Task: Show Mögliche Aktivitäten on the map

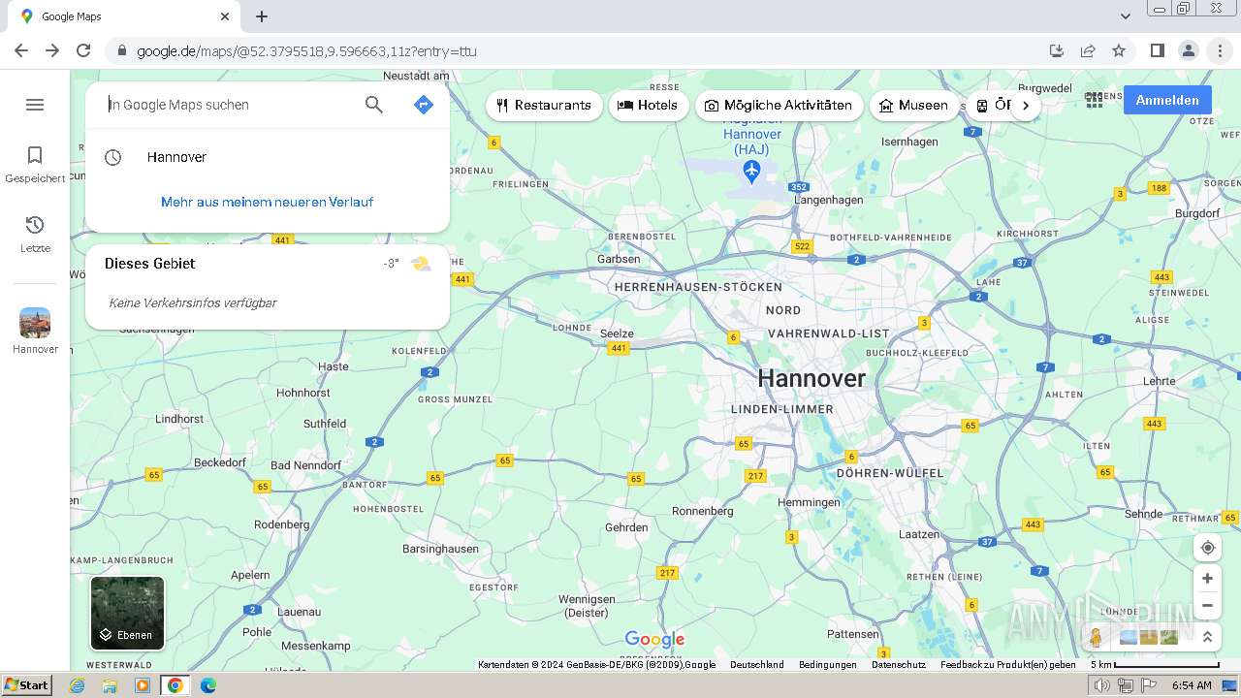Action: click(779, 106)
